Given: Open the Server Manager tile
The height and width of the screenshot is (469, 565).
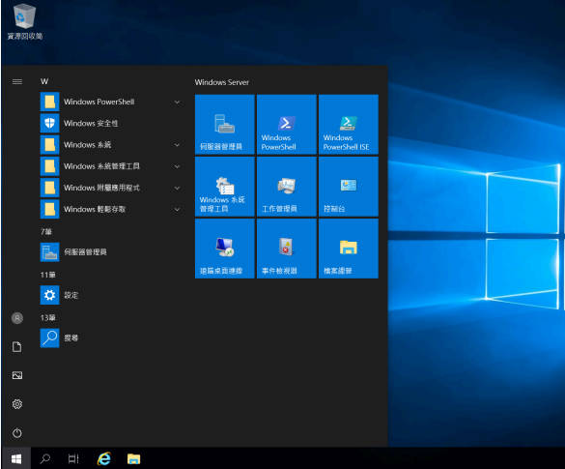Looking at the screenshot, I should 225,125.
